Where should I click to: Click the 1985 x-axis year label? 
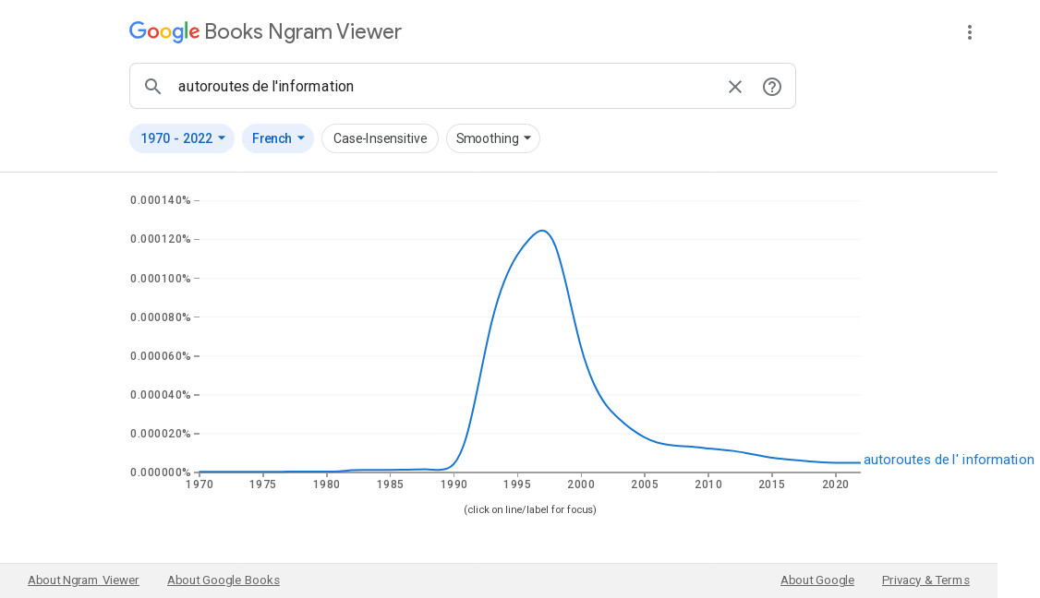click(390, 484)
